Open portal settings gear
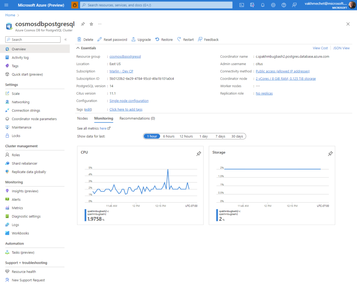The image size is (357, 285). click(x=273, y=5)
